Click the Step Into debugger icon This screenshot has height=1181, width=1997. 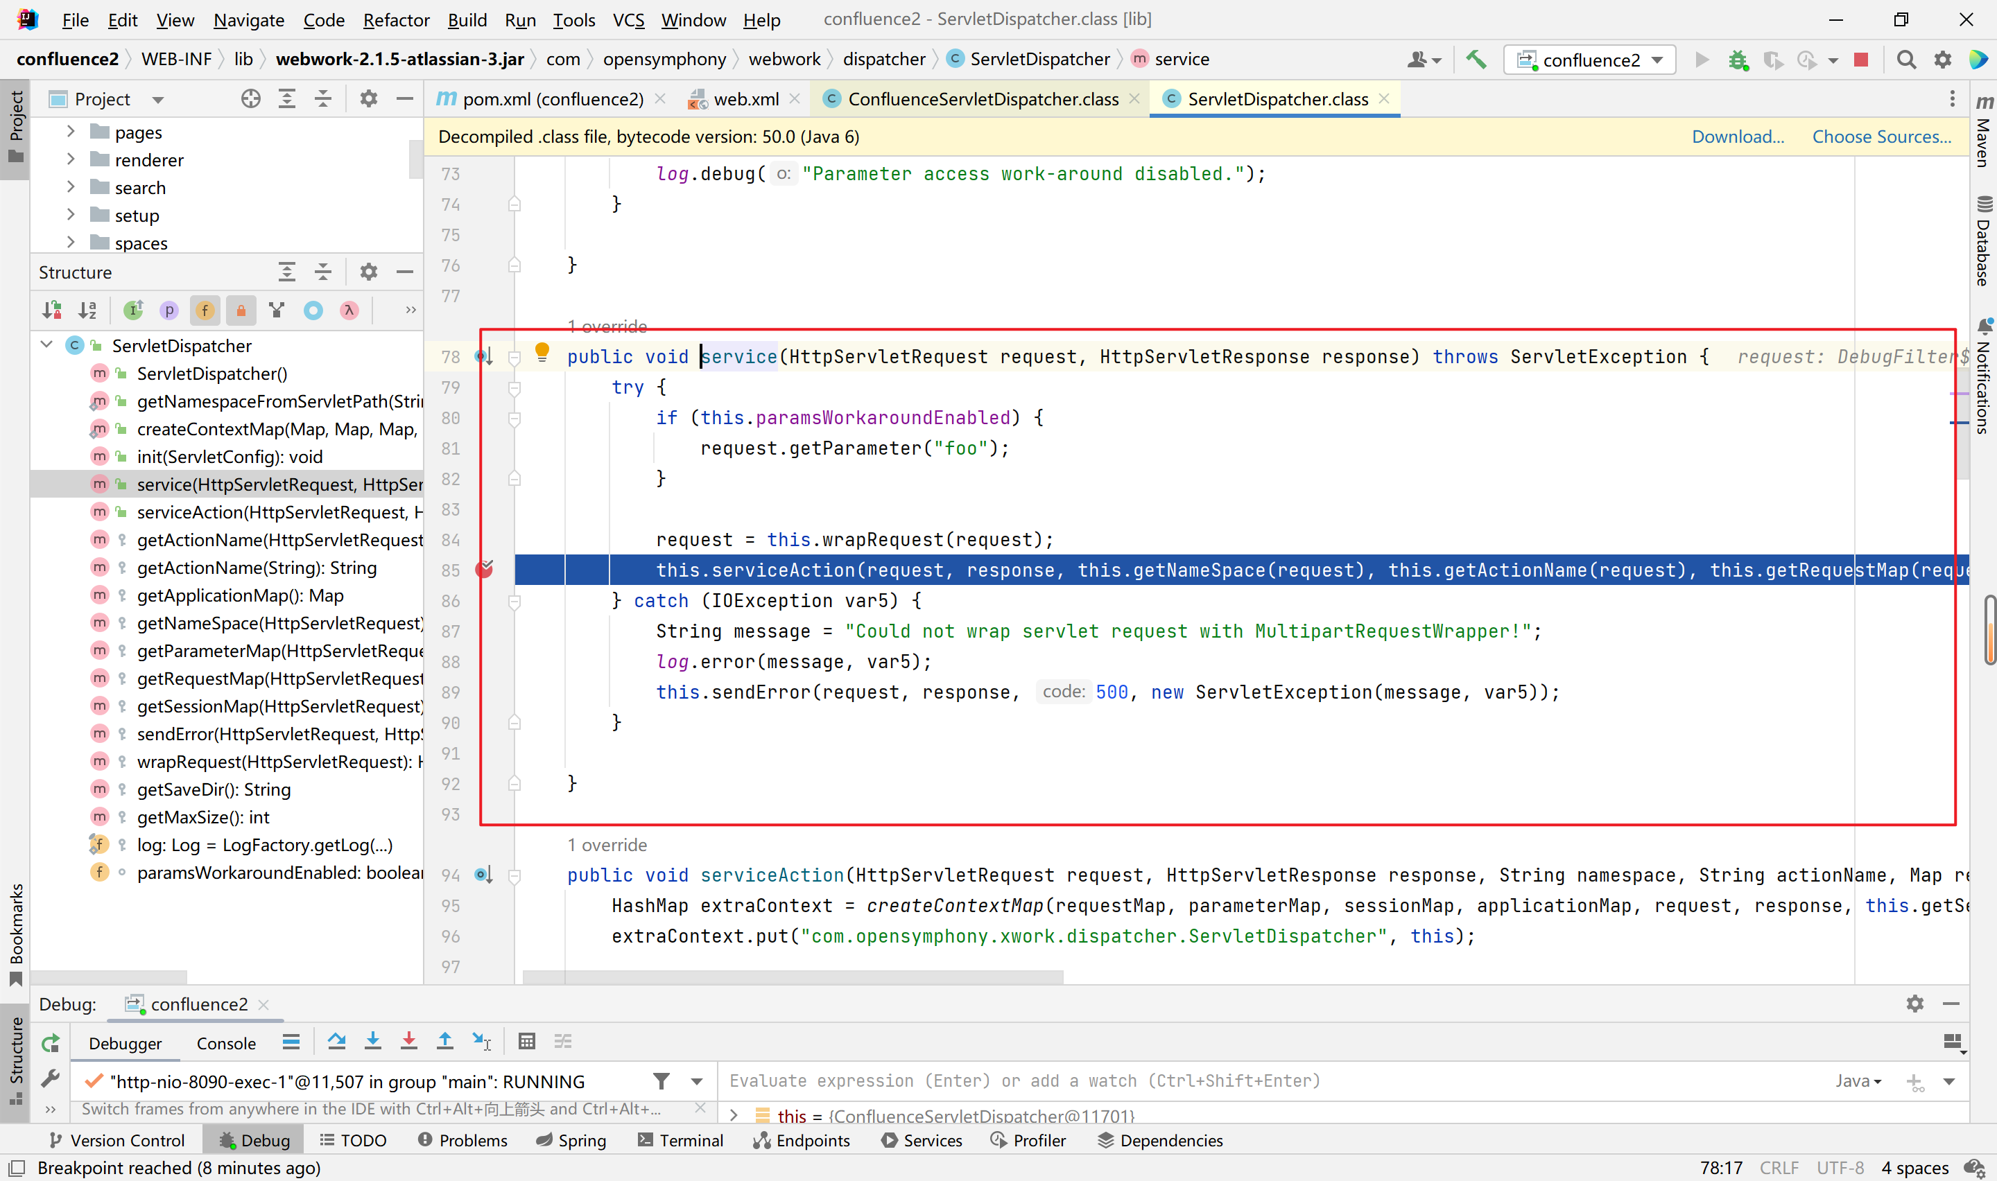(372, 1042)
